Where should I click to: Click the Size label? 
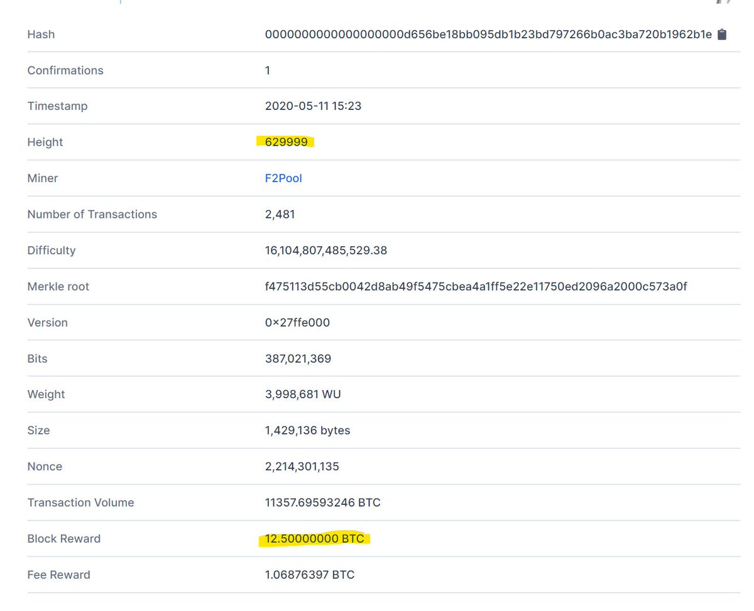pyautogui.click(x=39, y=430)
